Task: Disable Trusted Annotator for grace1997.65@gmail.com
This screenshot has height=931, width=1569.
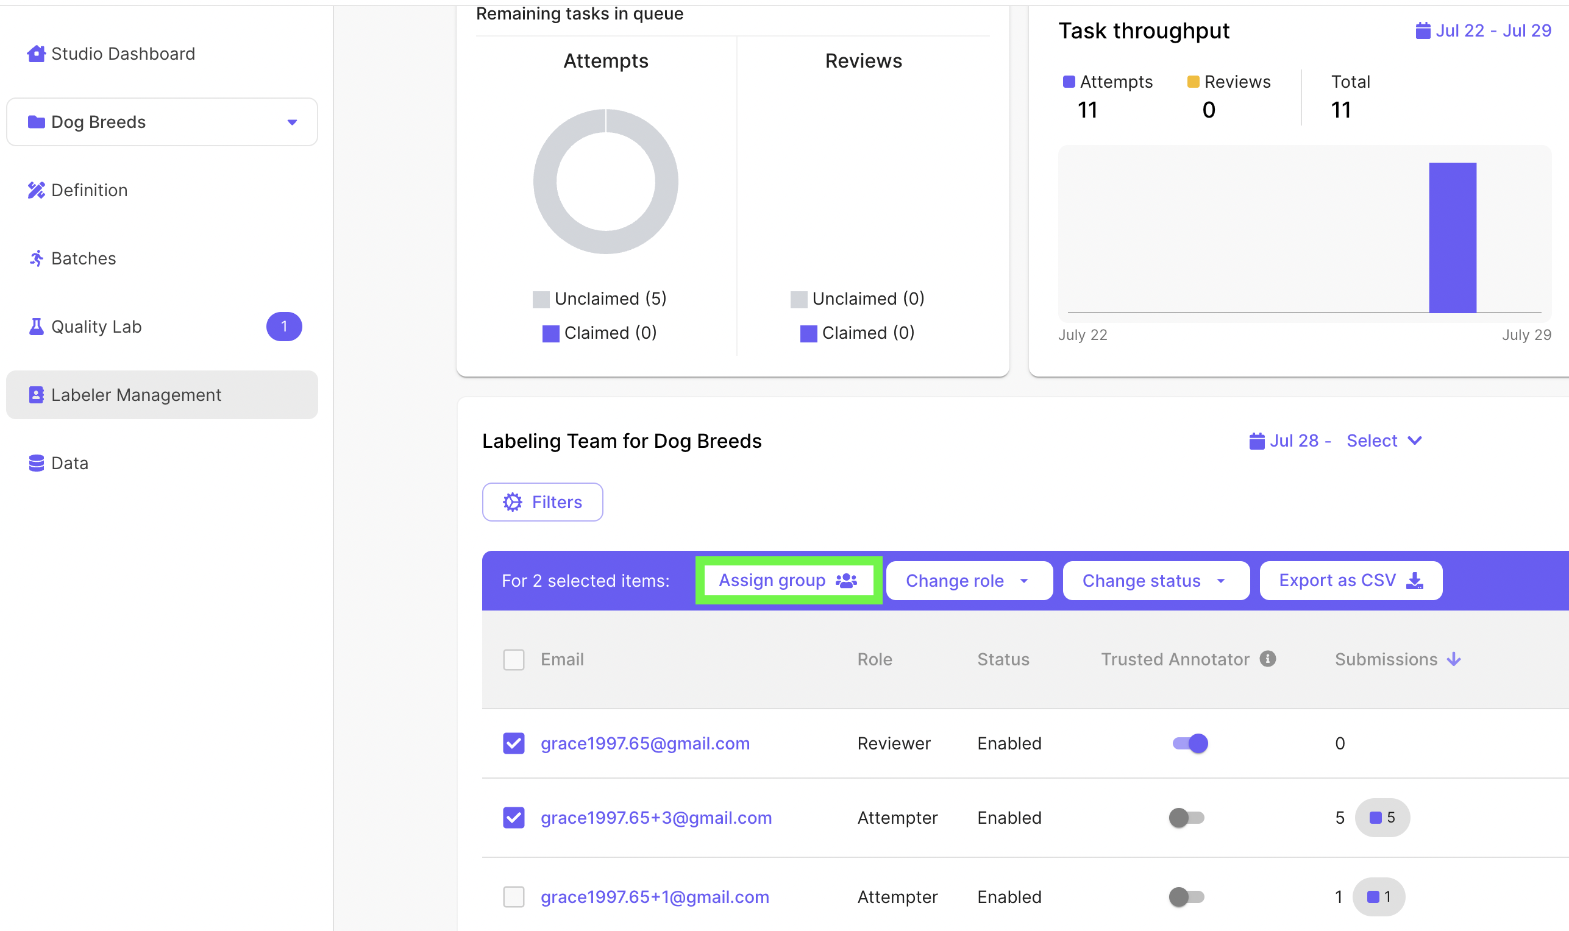Action: 1190,743
